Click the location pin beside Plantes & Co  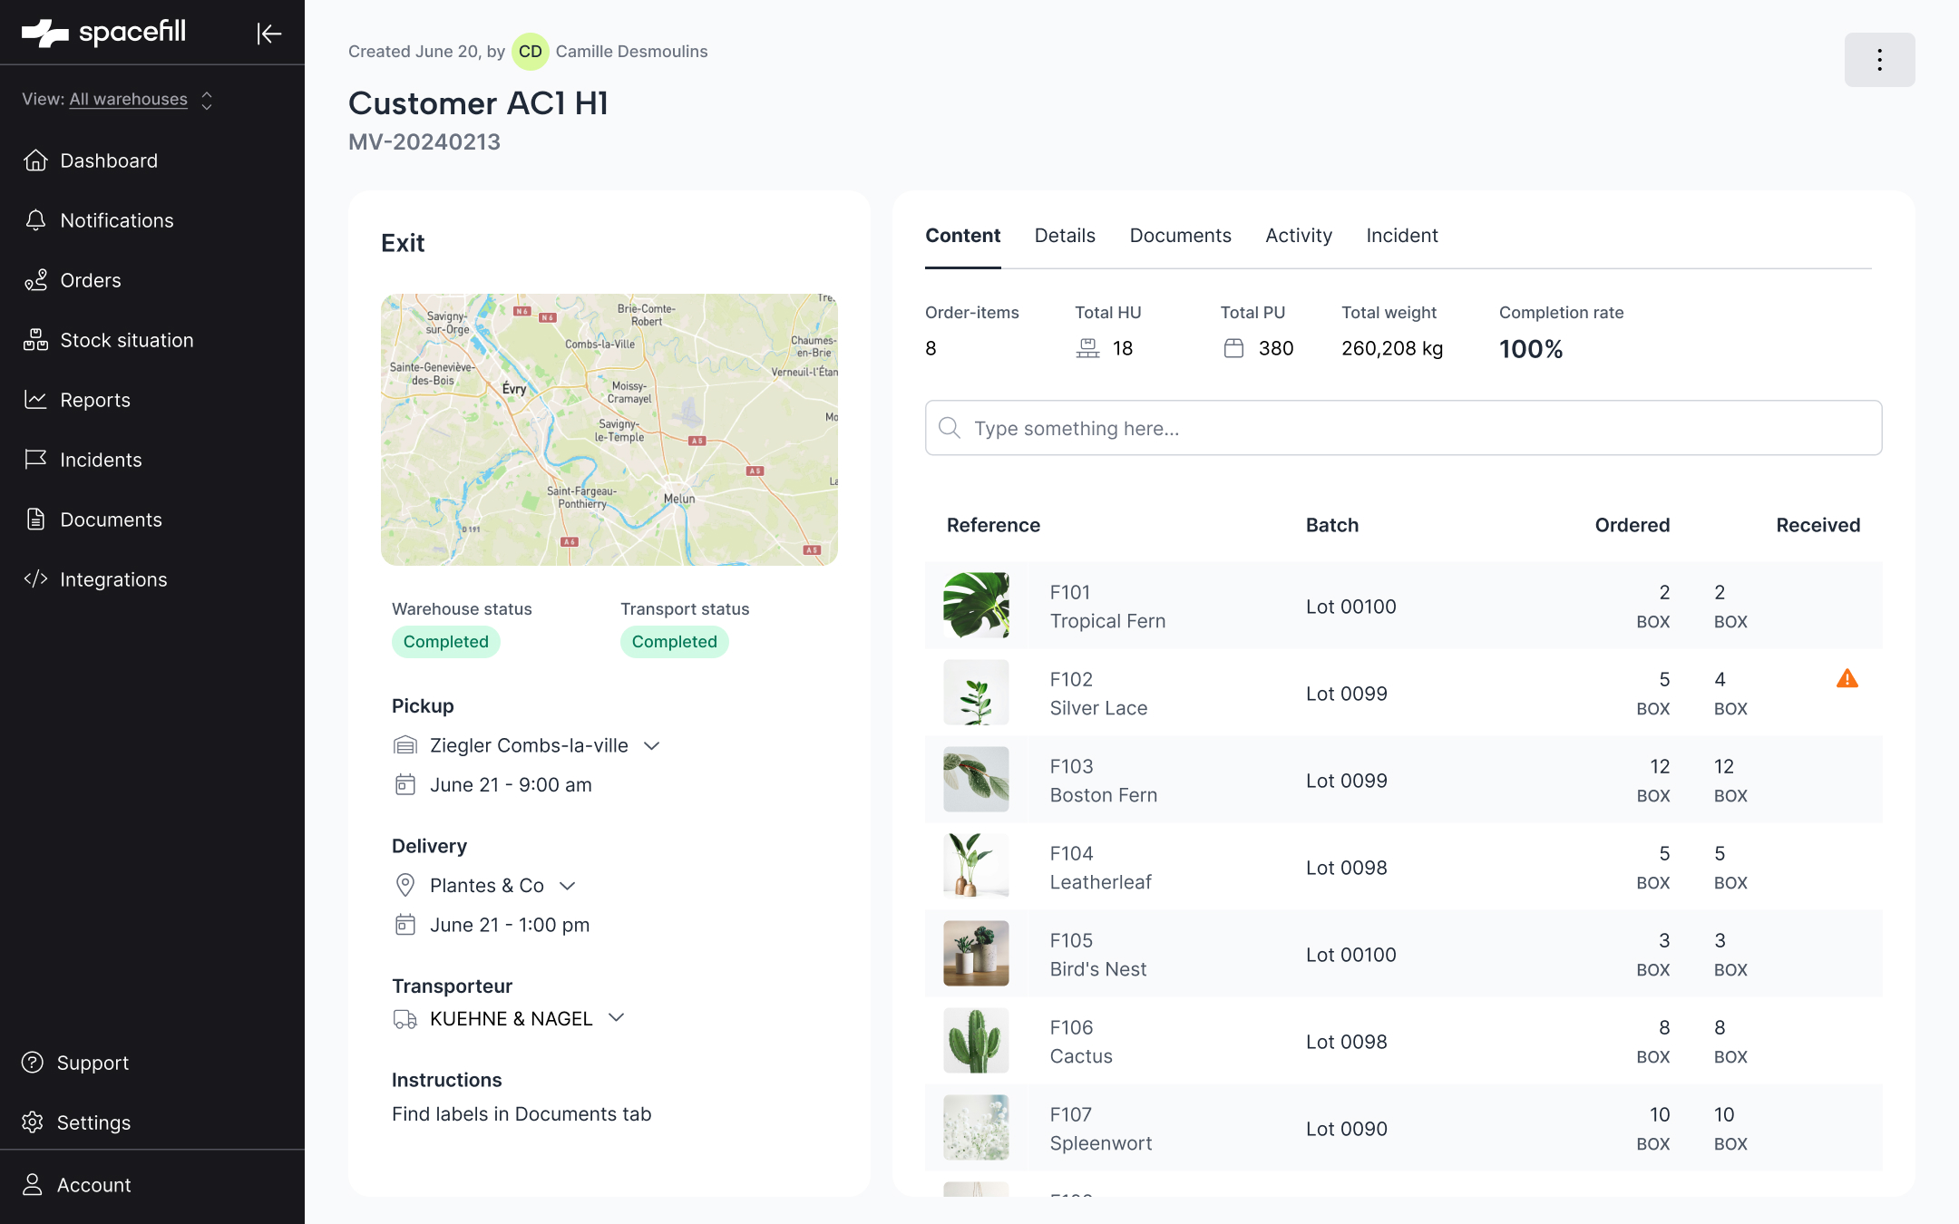[x=405, y=885]
